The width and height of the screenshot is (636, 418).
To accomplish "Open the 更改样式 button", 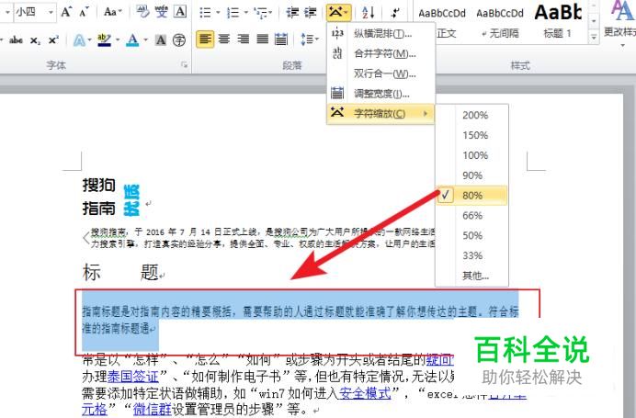I will pyautogui.click(x=619, y=22).
